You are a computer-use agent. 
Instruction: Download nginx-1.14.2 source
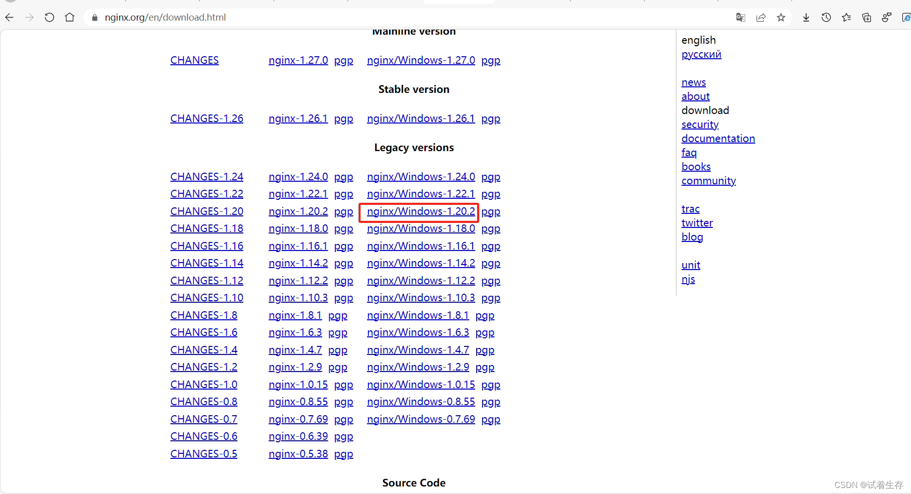tap(298, 263)
